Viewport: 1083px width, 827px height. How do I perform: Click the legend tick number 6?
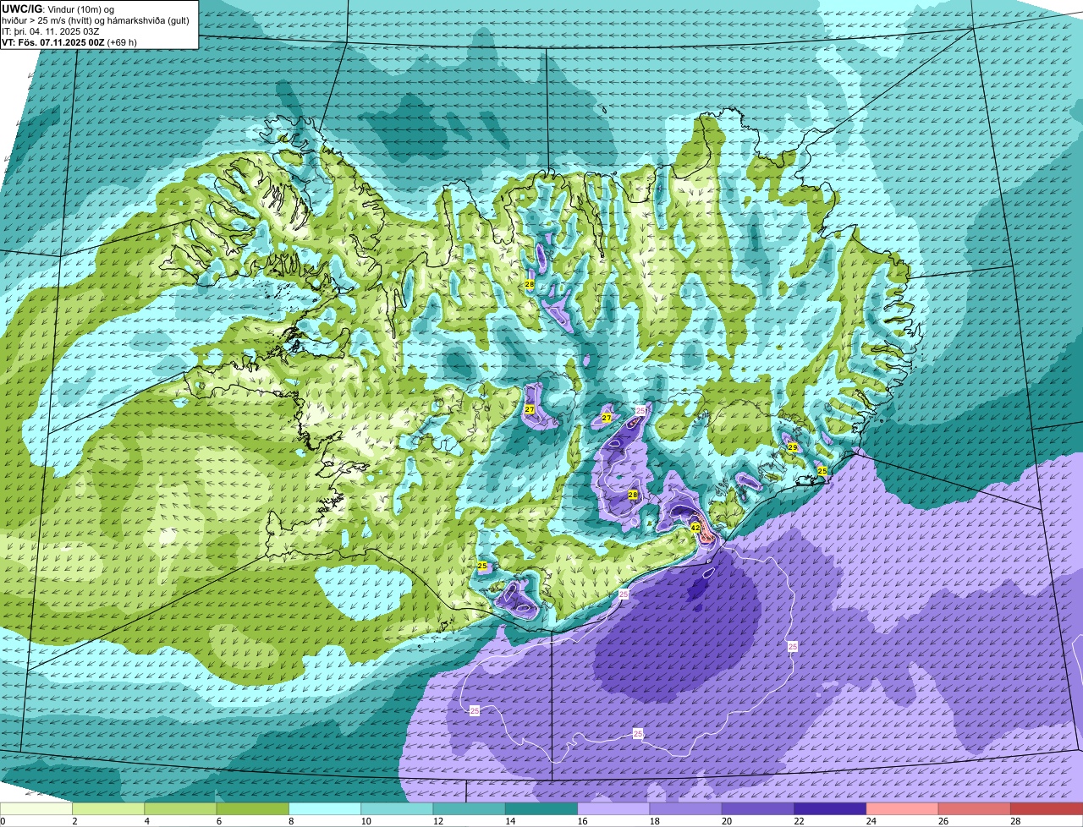point(218,821)
